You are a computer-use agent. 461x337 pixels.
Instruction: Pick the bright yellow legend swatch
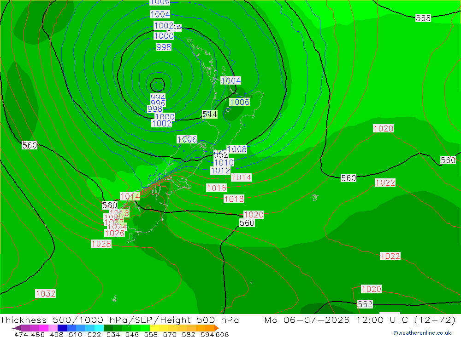[154, 328]
